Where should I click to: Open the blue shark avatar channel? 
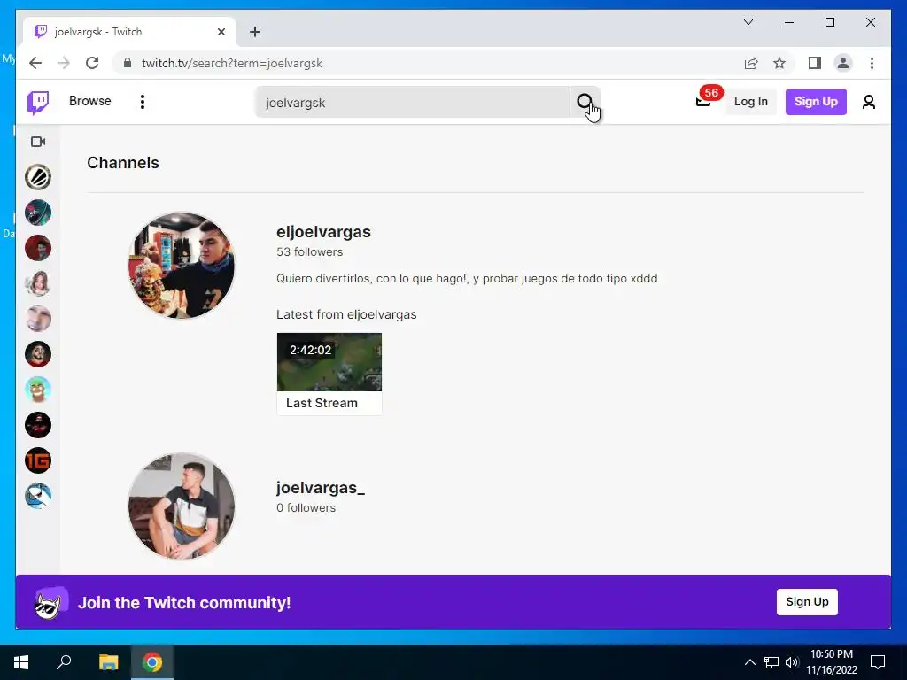[x=38, y=496]
